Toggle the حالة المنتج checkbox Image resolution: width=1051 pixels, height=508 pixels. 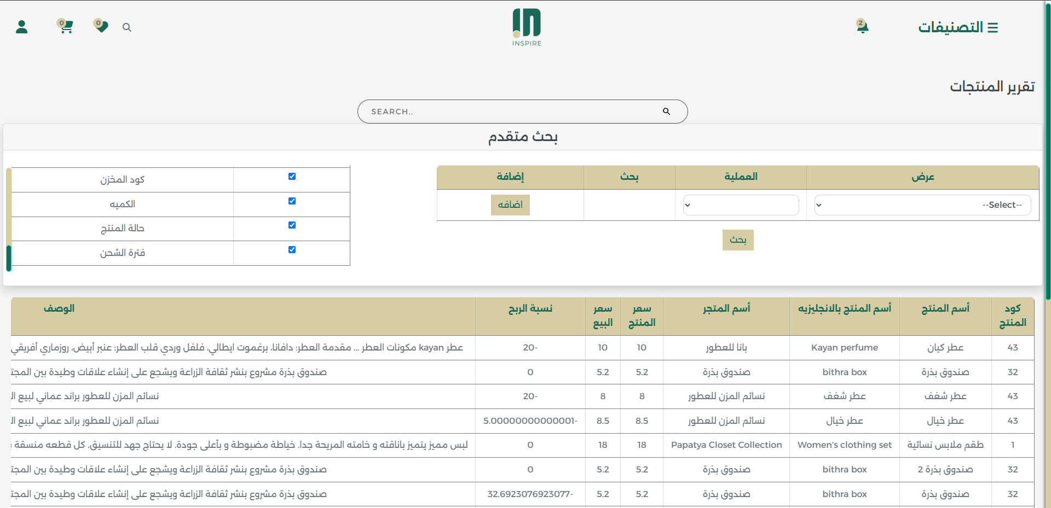(292, 225)
